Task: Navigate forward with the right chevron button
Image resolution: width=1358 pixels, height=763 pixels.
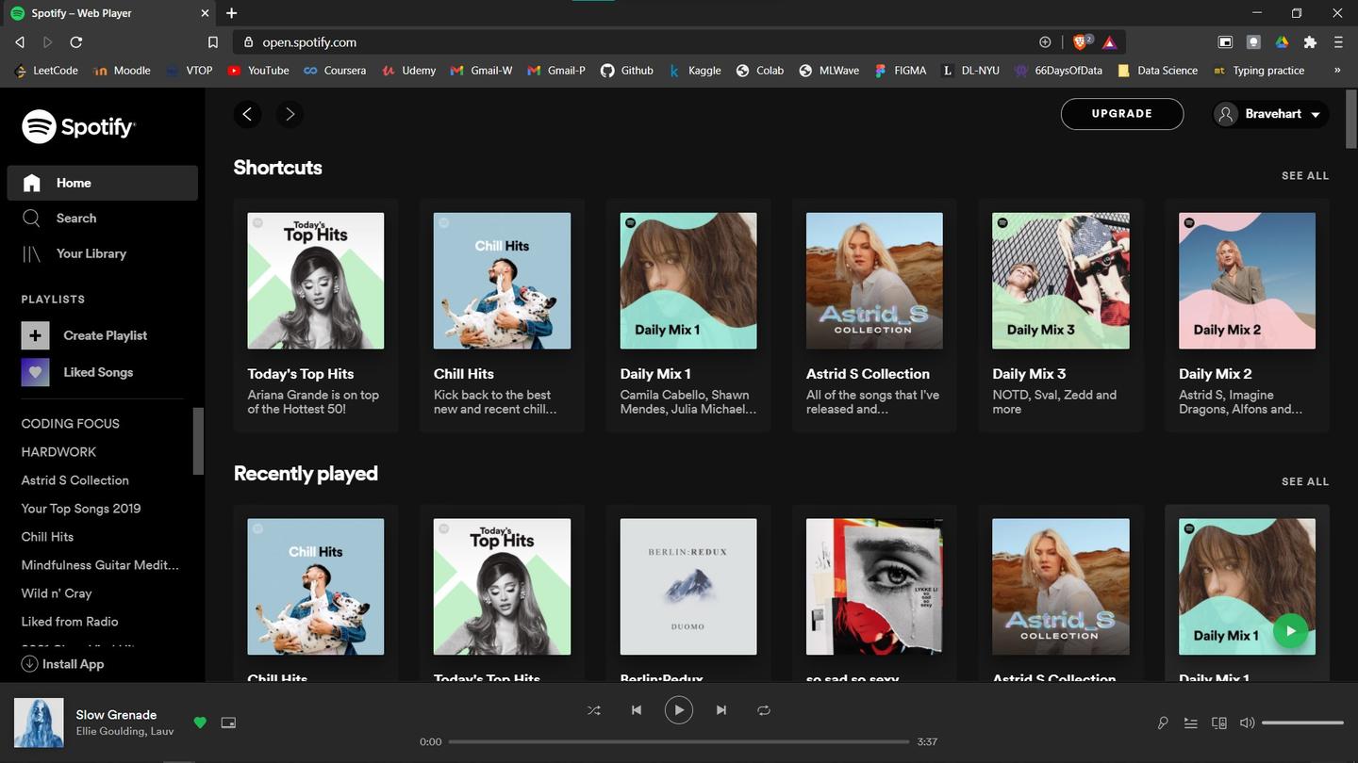Action: click(x=290, y=114)
